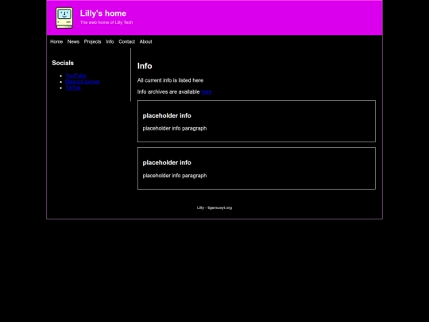Open the Contact page
The image size is (429, 322).
coord(126,41)
